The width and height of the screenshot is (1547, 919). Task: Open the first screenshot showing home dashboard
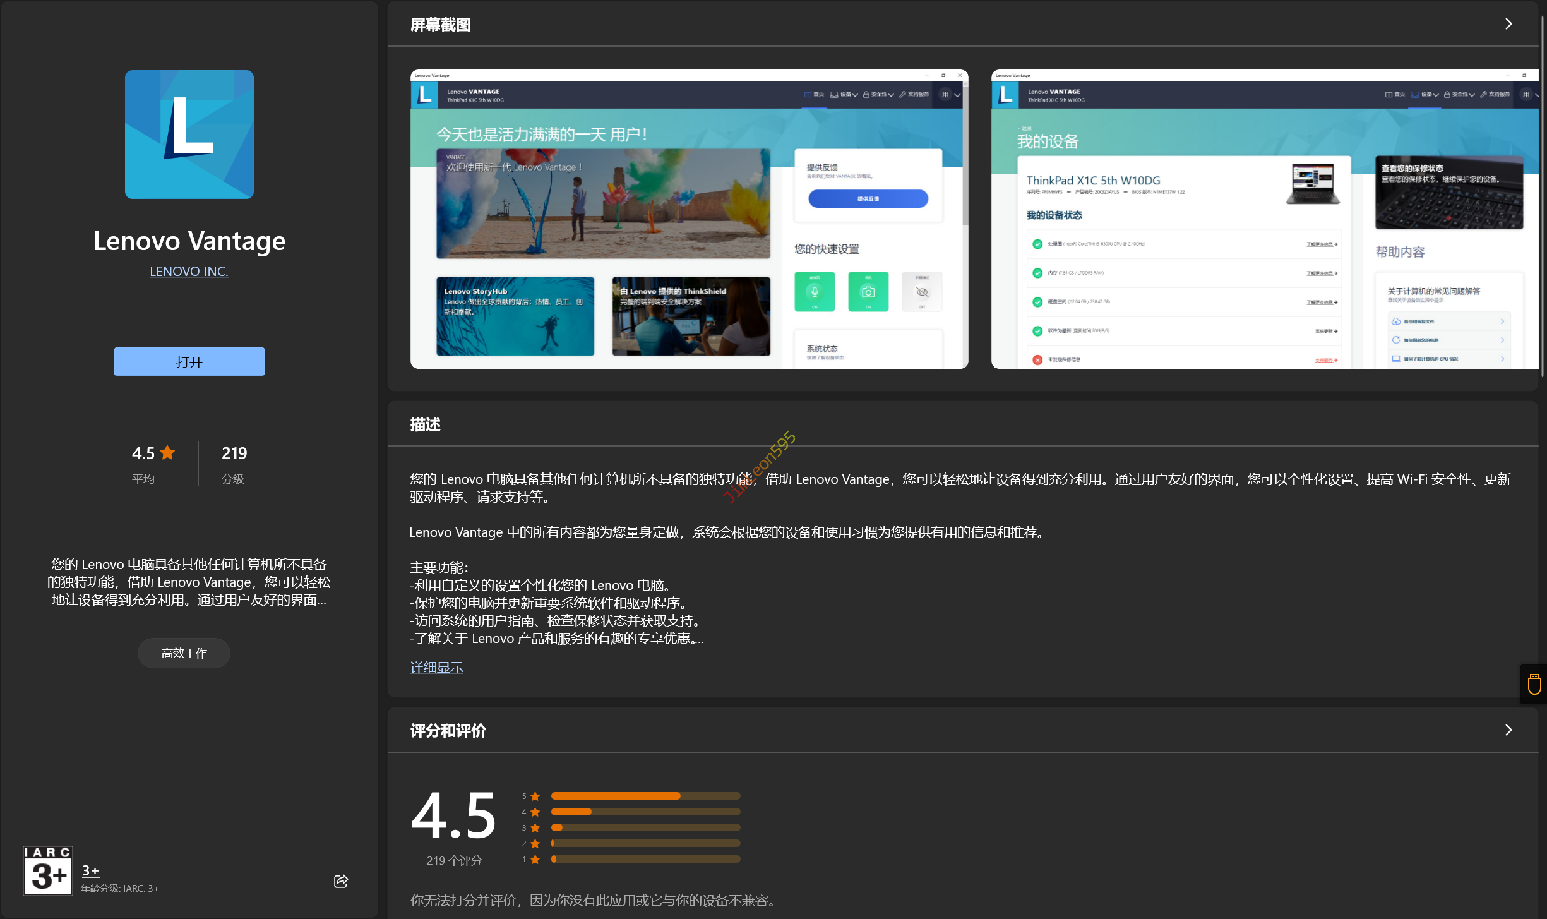pyautogui.click(x=689, y=219)
